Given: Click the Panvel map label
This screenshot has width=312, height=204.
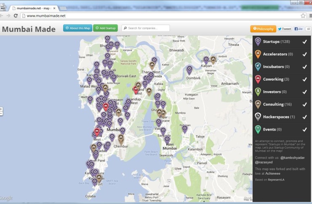Looking at the screenshot, I should click(x=202, y=163).
